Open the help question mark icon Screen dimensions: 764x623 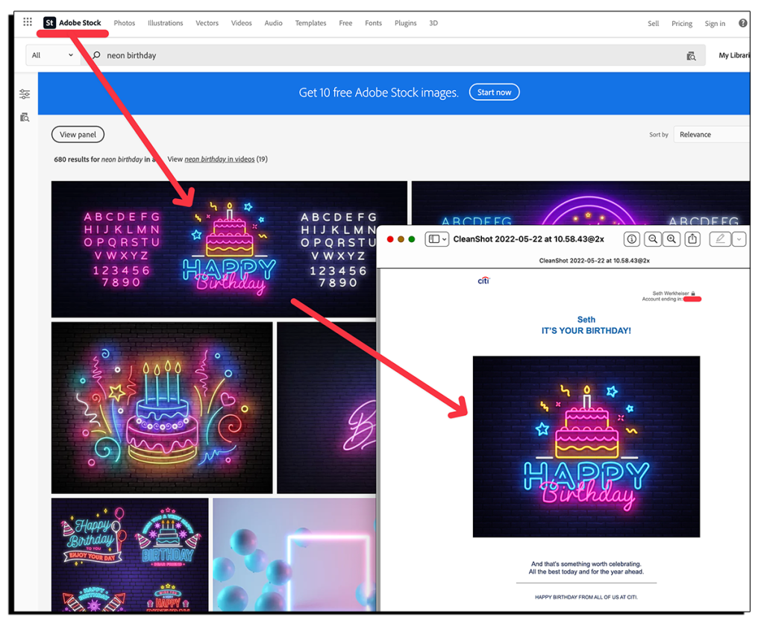[x=743, y=23]
